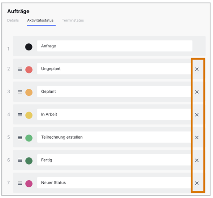The image size is (213, 198).
Task: Edit the Anfrage status name field
Action: tap(115, 46)
